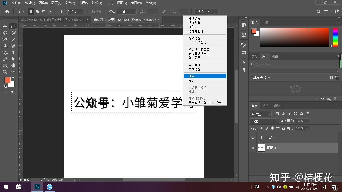Open the Edit Toolbar three-dots button
342x192 pixels.
13,72
